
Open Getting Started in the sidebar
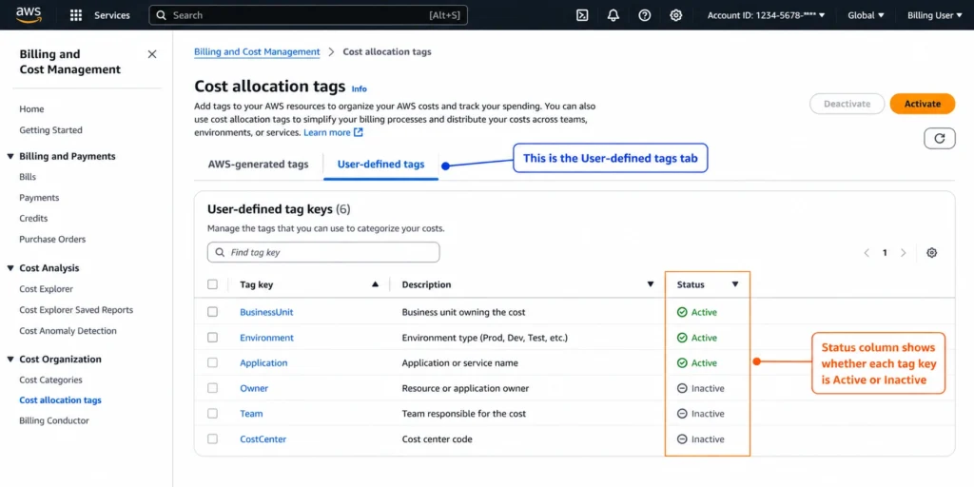click(51, 130)
